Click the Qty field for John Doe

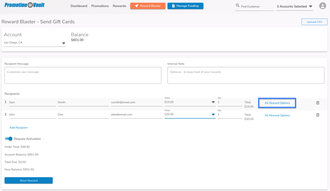coord(230,115)
